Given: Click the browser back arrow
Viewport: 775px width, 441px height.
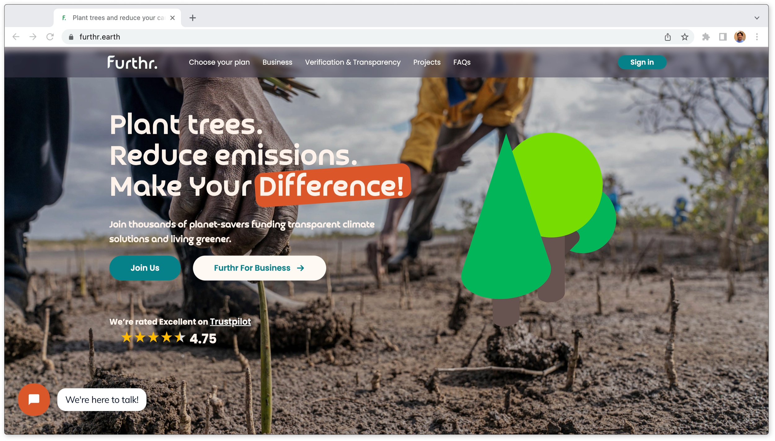Looking at the screenshot, I should [x=16, y=37].
